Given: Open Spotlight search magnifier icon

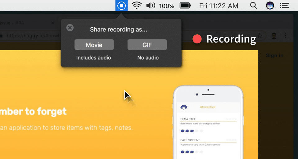Looking at the screenshot, I should pos(254,6).
